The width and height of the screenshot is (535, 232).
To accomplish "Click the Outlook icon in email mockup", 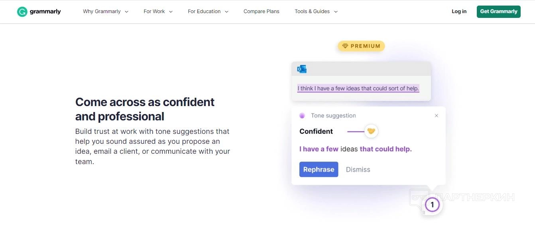I will point(302,69).
